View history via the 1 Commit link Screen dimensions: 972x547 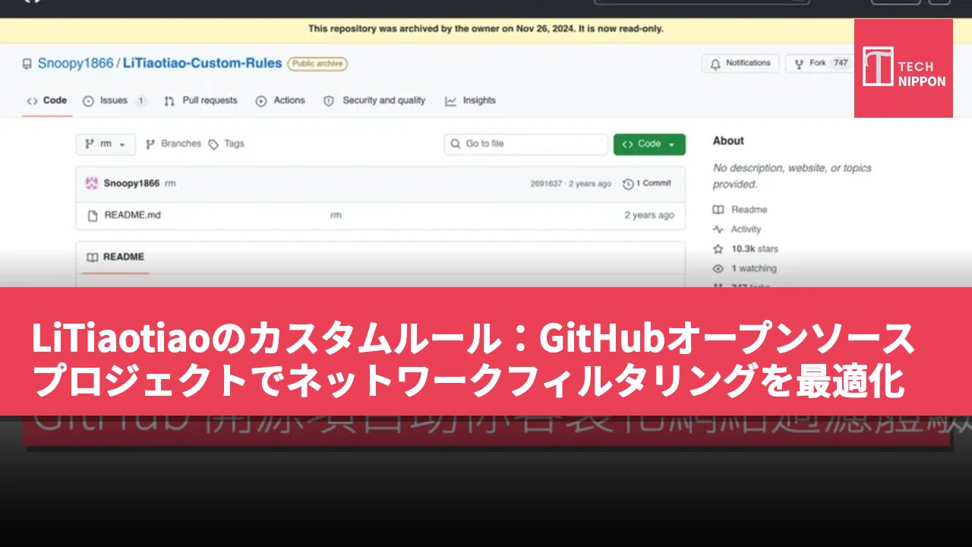click(647, 183)
